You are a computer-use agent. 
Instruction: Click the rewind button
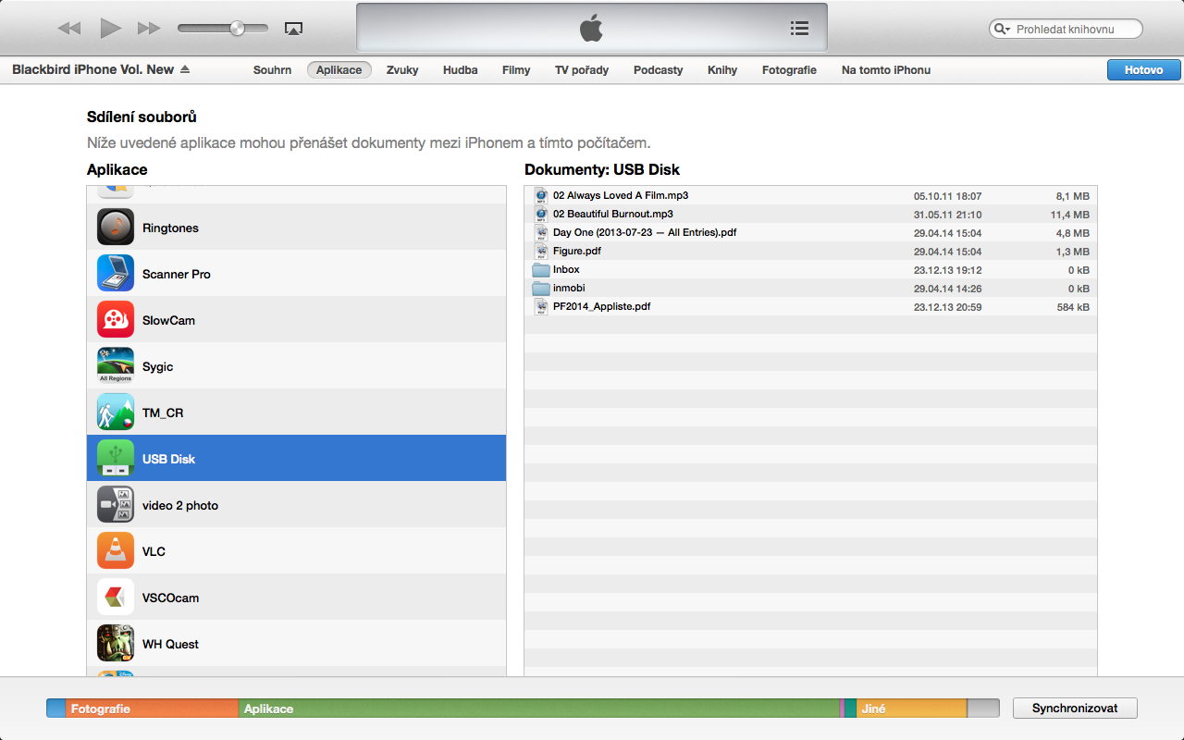pyautogui.click(x=69, y=29)
